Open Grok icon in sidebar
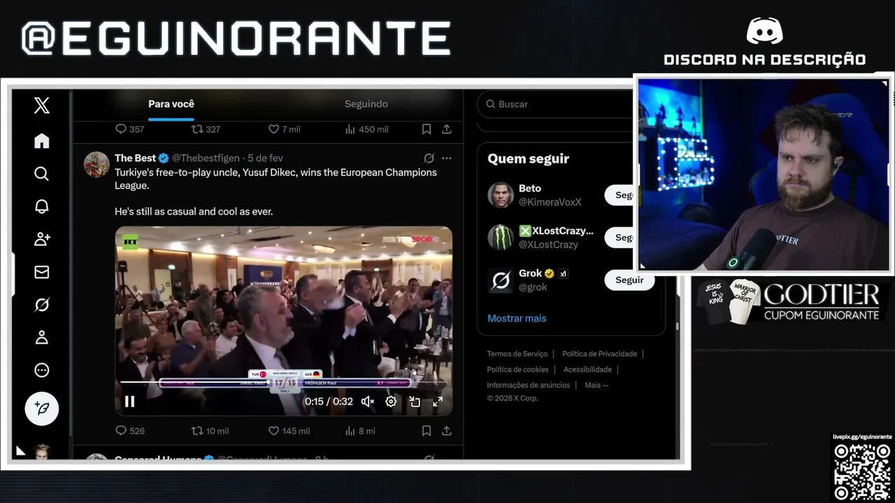This screenshot has width=895, height=503. point(42,305)
